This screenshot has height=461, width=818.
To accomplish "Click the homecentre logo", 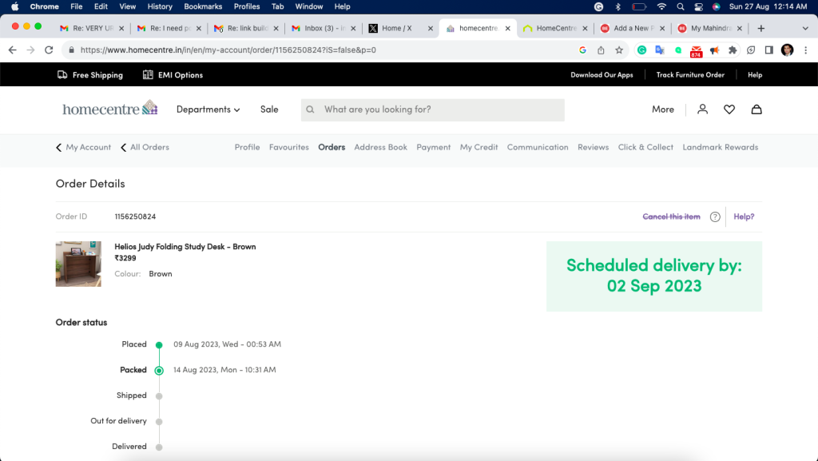I will pyautogui.click(x=110, y=108).
